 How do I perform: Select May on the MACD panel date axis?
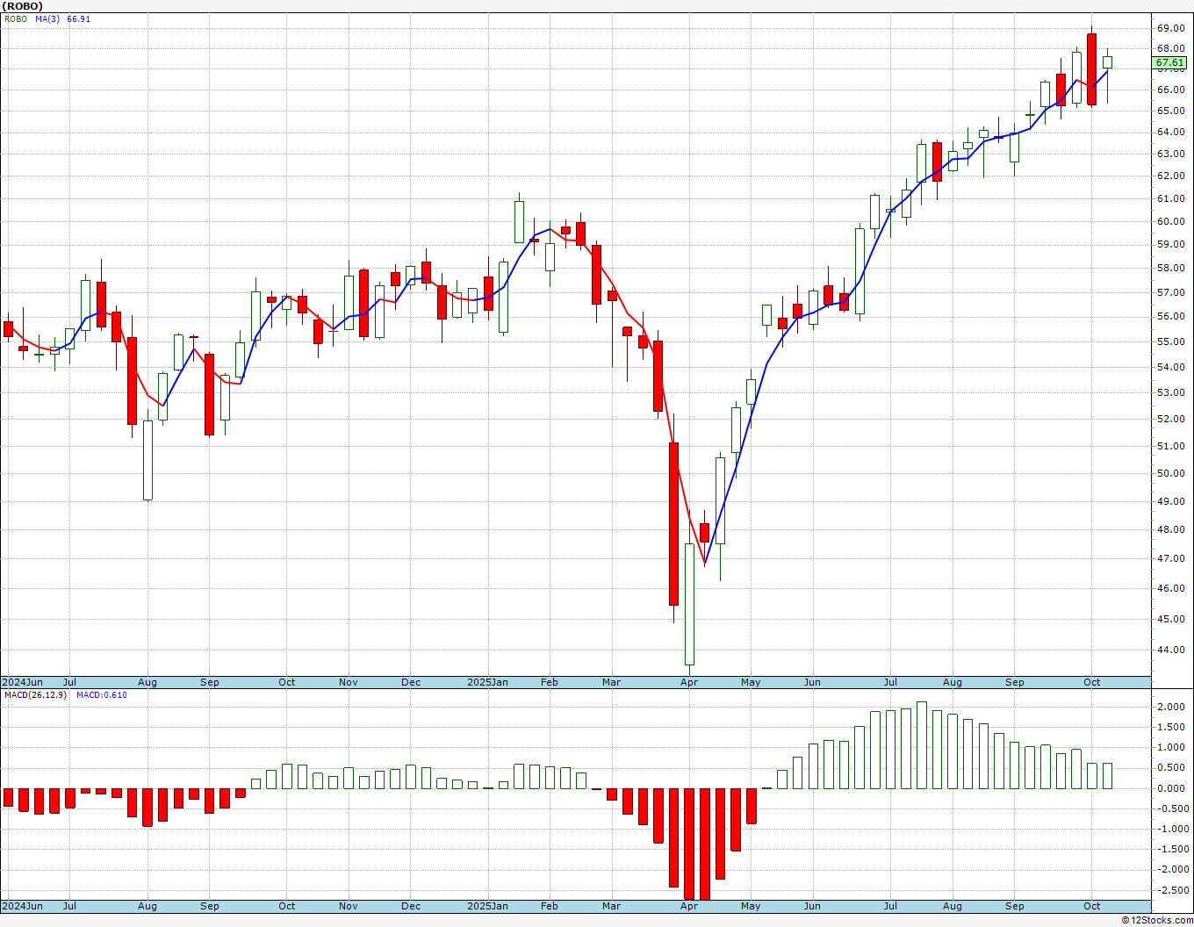pyautogui.click(x=751, y=906)
